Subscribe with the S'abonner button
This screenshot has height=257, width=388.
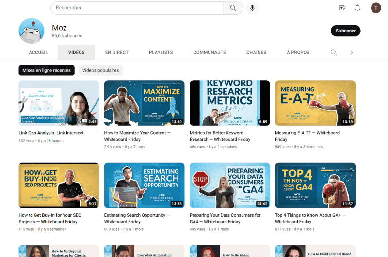point(345,31)
